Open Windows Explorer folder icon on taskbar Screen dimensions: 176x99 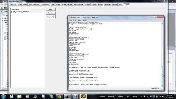coord(19,97)
